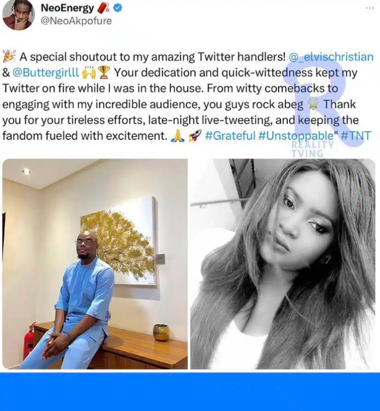Image resolution: width=380 pixels, height=411 pixels.
Task: Open the @_elvischristian mention
Action: pyautogui.click(x=331, y=57)
